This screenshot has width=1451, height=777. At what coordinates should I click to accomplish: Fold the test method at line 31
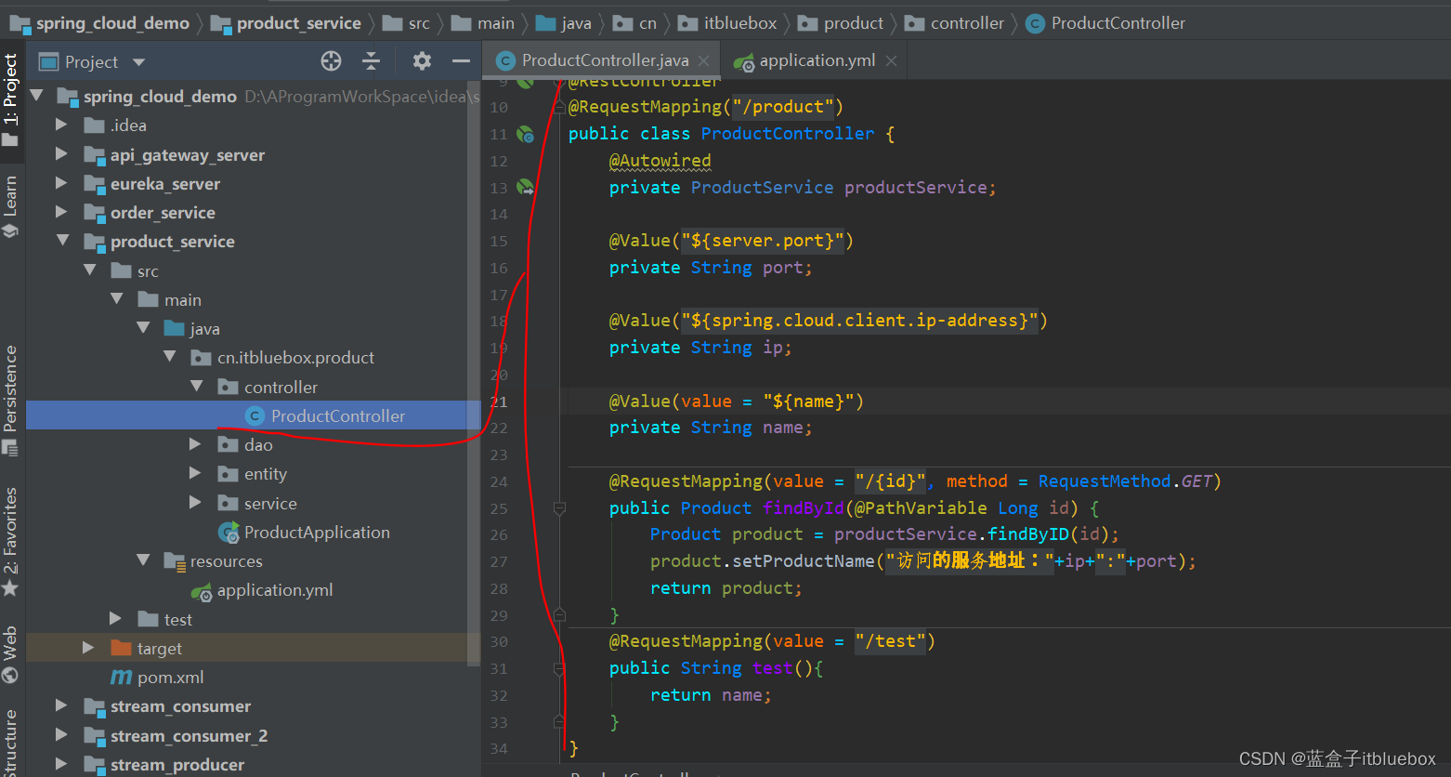coord(559,668)
